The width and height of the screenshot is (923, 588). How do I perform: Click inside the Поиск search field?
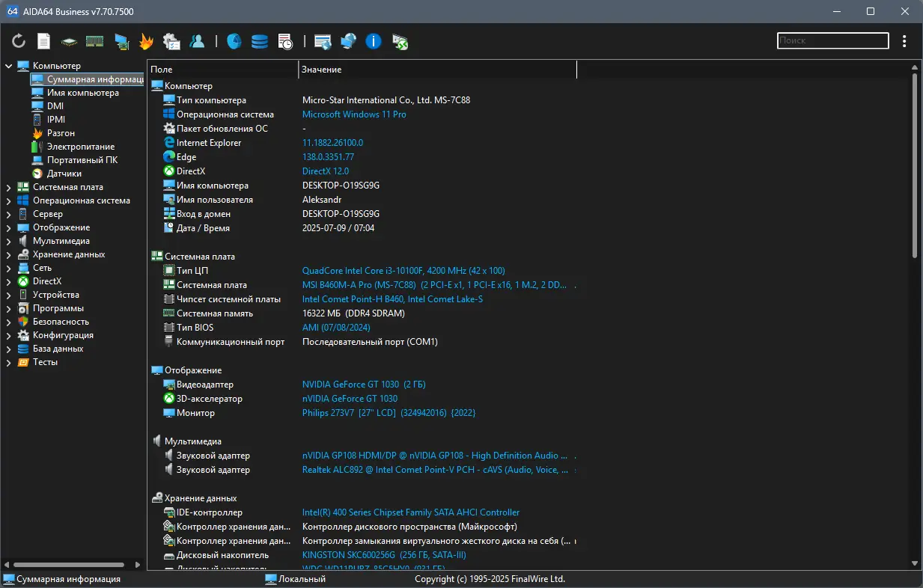832,40
